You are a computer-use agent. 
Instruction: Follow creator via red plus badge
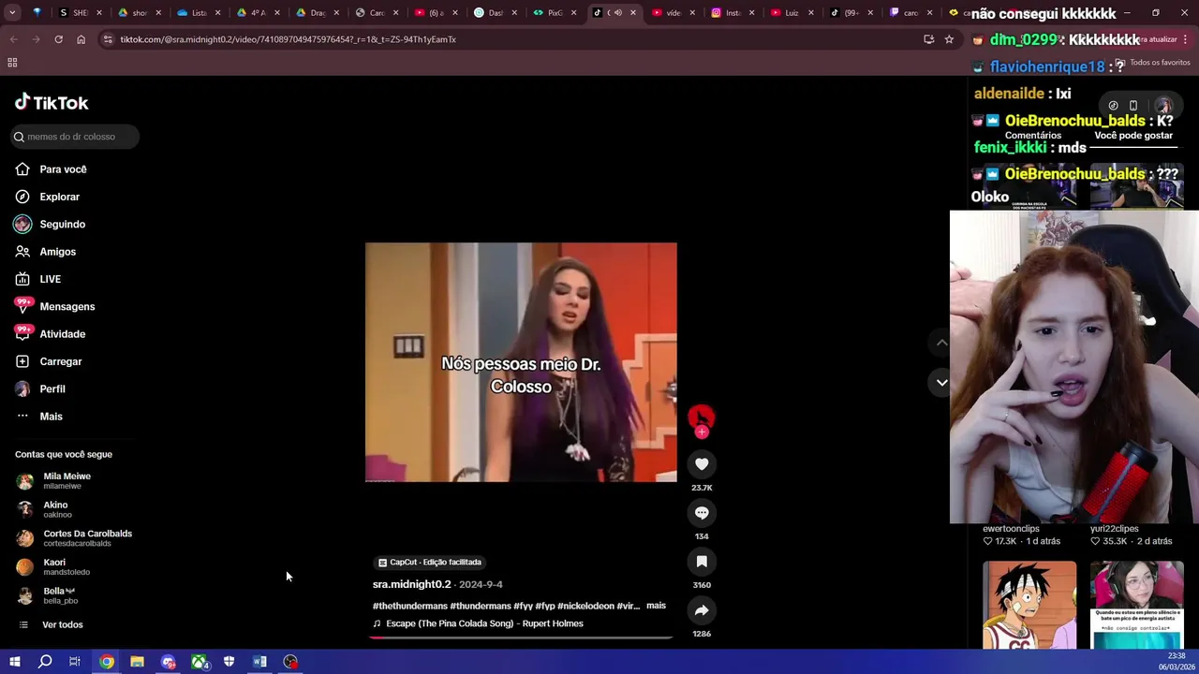click(702, 432)
